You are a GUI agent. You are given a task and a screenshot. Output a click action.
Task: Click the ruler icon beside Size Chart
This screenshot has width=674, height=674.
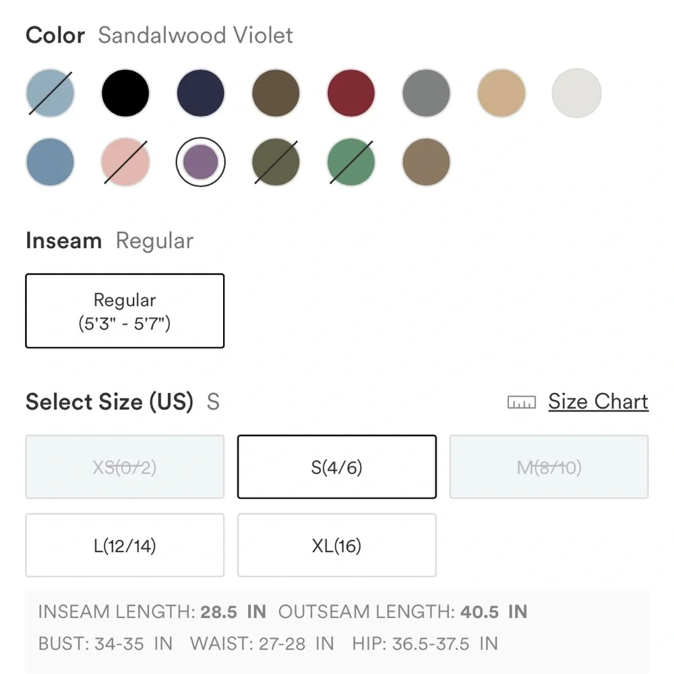522,402
